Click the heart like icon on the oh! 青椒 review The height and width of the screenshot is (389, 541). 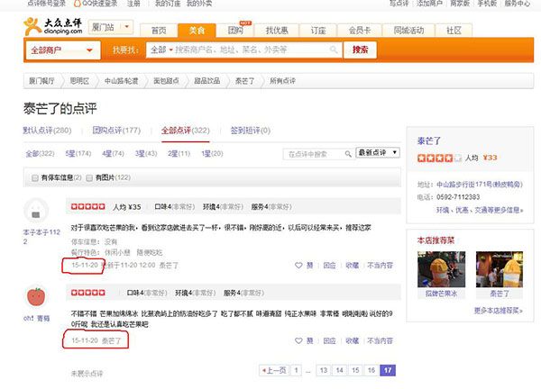point(298,340)
